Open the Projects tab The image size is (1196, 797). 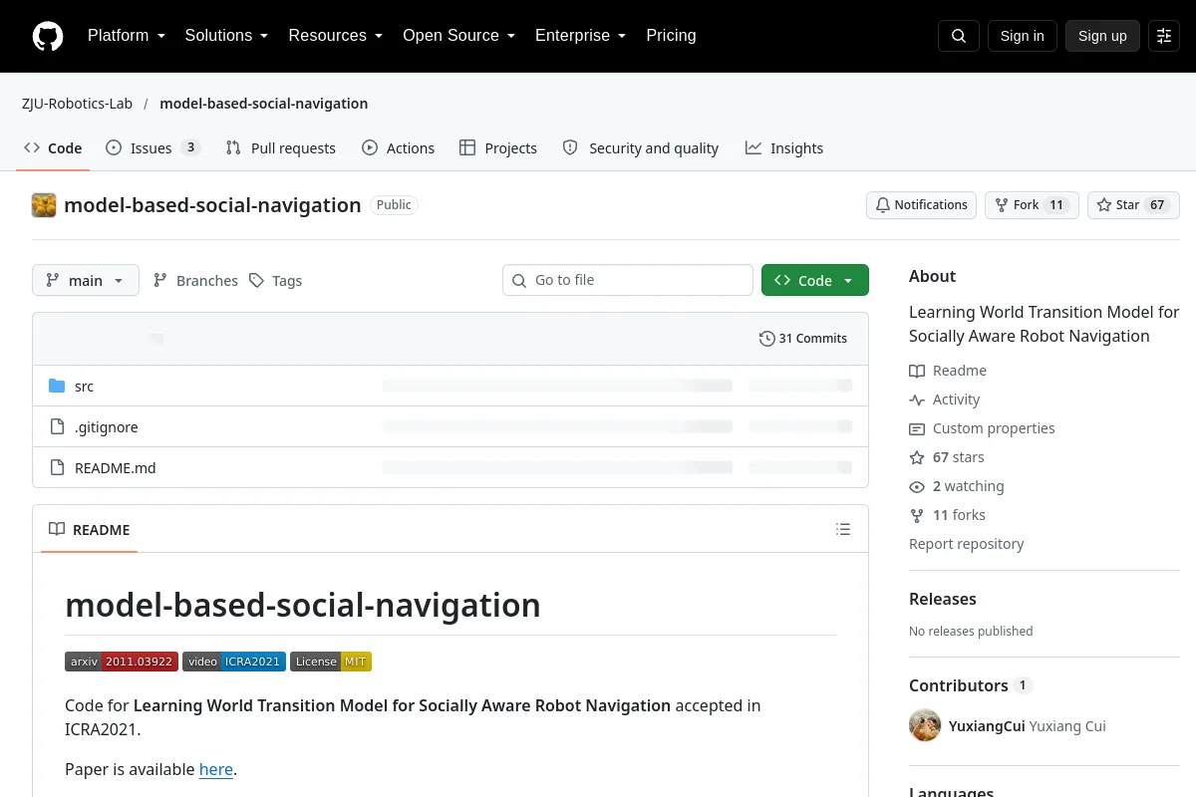[498, 148]
